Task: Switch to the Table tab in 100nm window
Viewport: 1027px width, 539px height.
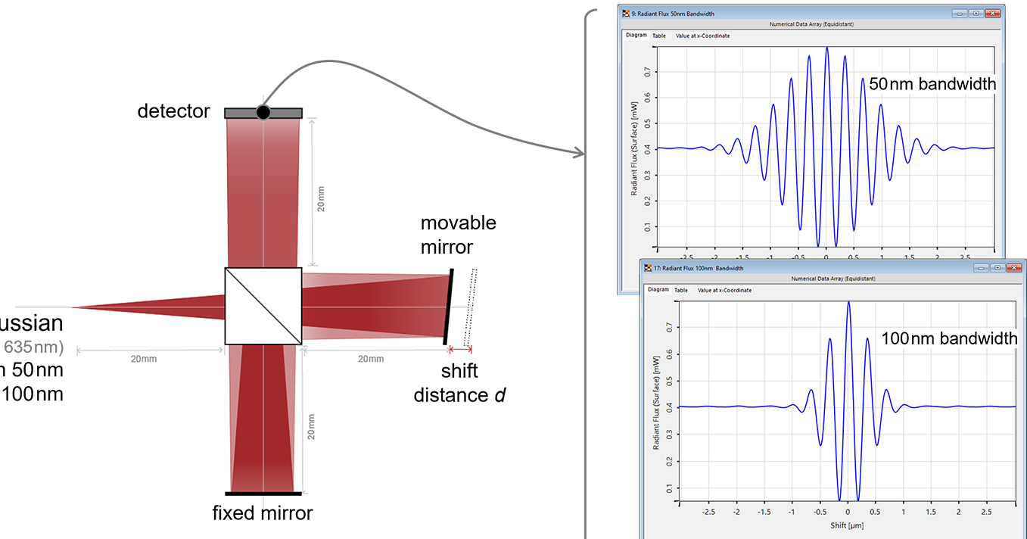Action: click(x=681, y=290)
